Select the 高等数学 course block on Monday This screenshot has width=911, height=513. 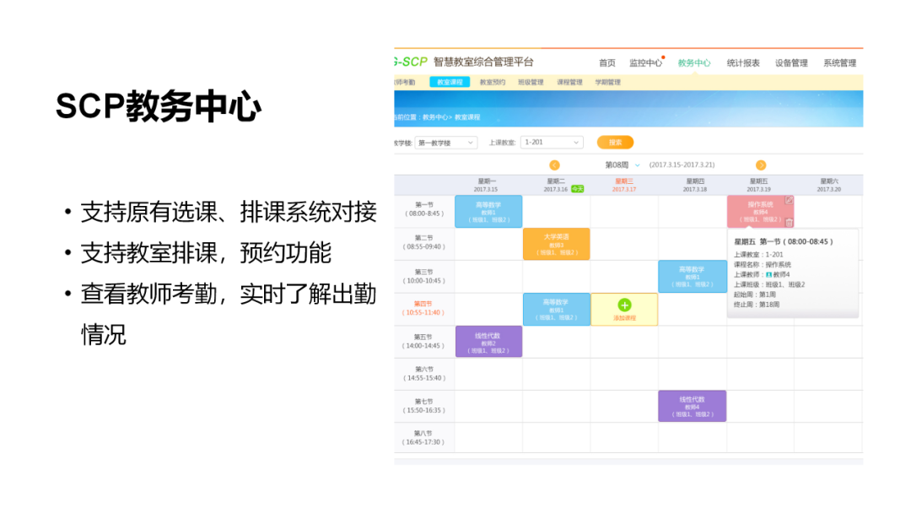click(490, 210)
